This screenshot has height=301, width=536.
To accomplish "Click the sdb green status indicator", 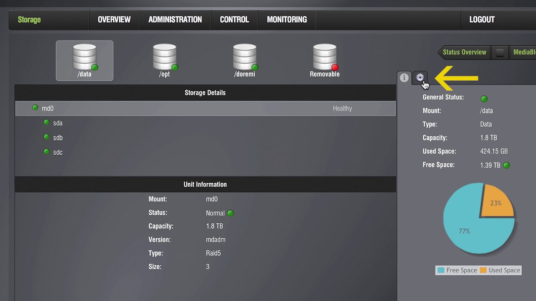I will pyautogui.click(x=46, y=137).
